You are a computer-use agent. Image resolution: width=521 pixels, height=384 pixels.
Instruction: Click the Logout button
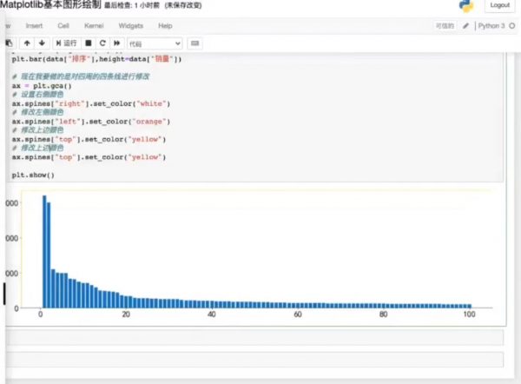[x=499, y=5]
